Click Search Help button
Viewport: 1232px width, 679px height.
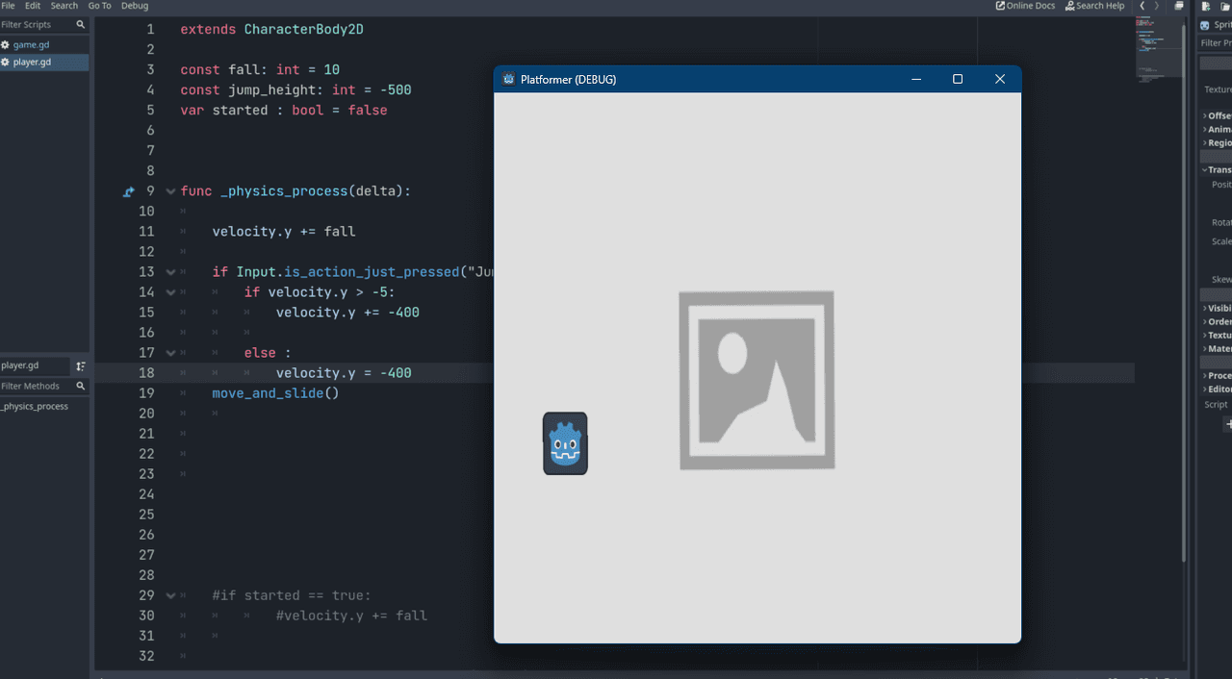pyautogui.click(x=1094, y=6)
